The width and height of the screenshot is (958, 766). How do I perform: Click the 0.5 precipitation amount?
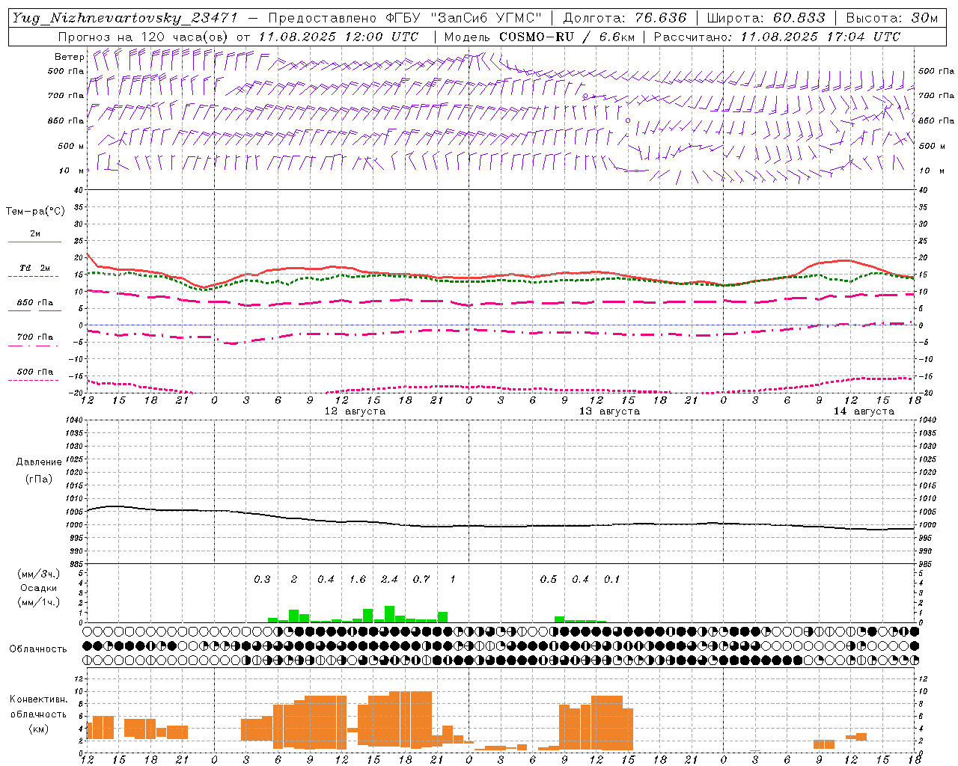(x=549, y=579)
